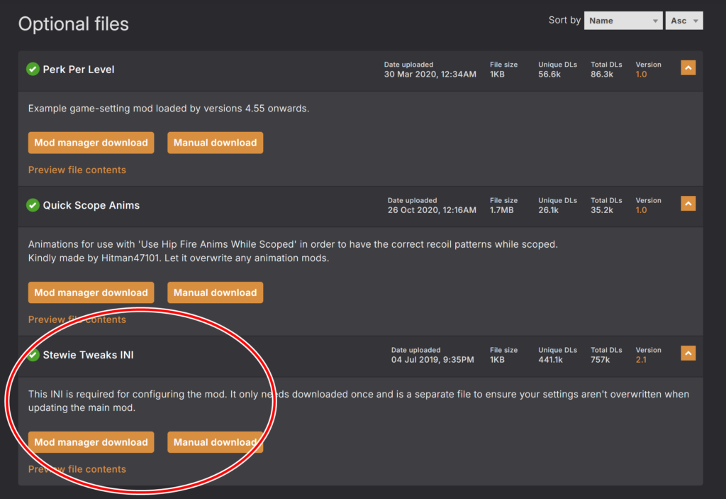Viewport: 726px width, 499px height.
Task: Click Mod manager download for Stewie Tweaks INI
Action: tap(91, 442)
